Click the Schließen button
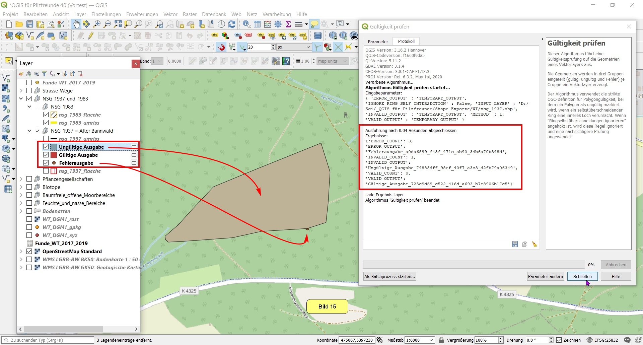Viewport: 643px width, 345px height. [x=582, y=276]
